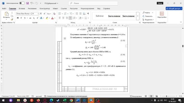Click the Sort A-Z icon
The image size is (184, 103).
84,14
